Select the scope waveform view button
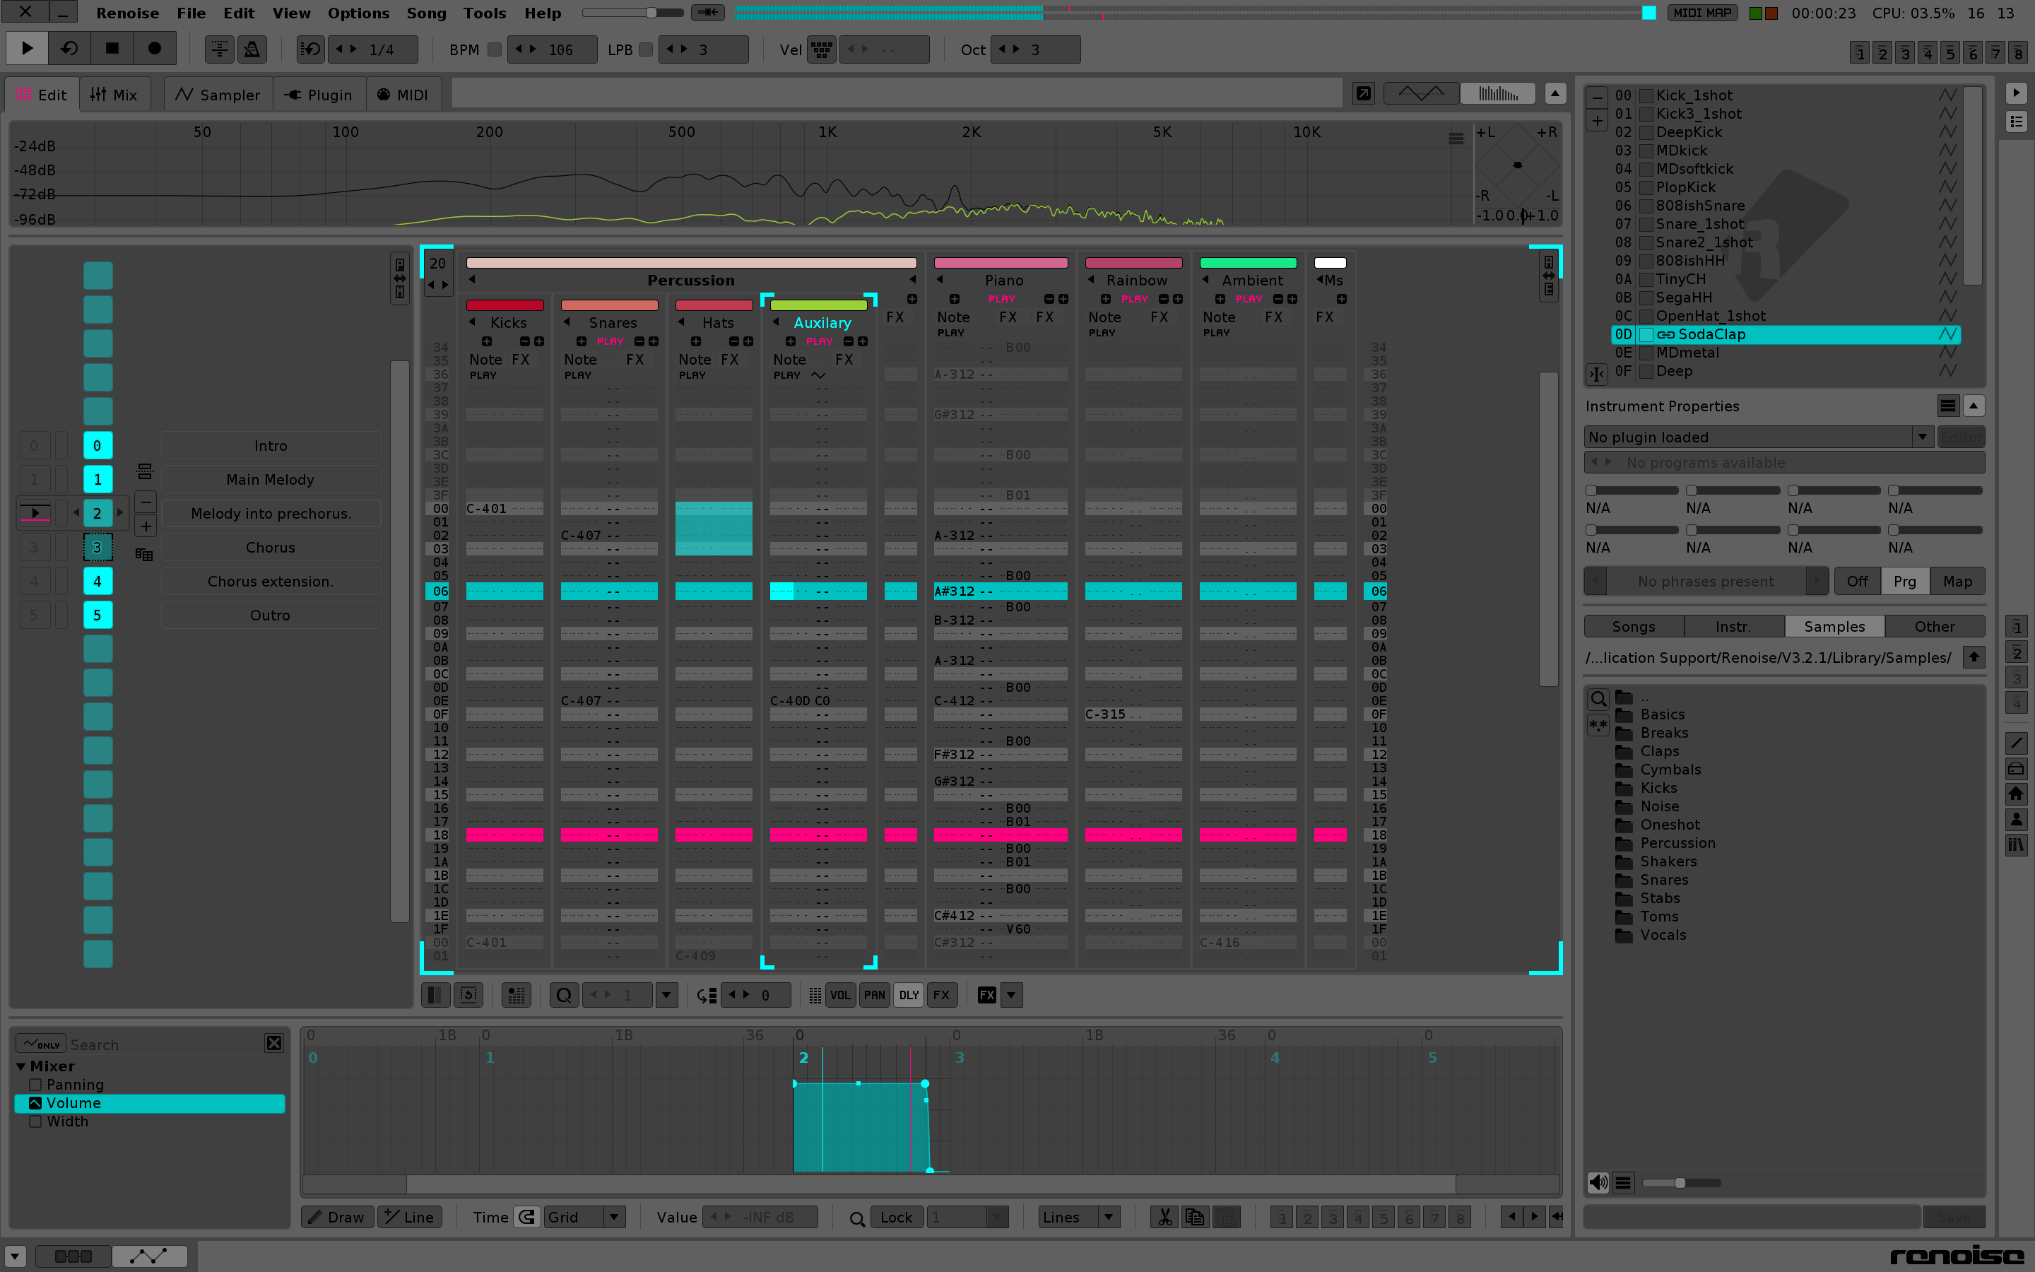 [x=1421, y=93]
